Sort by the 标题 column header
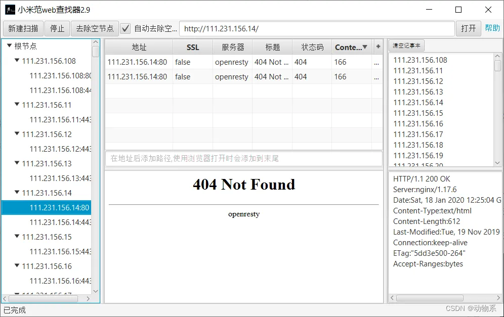Image resolution: width=504 pixels, height=317 pixels. pos(273,47)
